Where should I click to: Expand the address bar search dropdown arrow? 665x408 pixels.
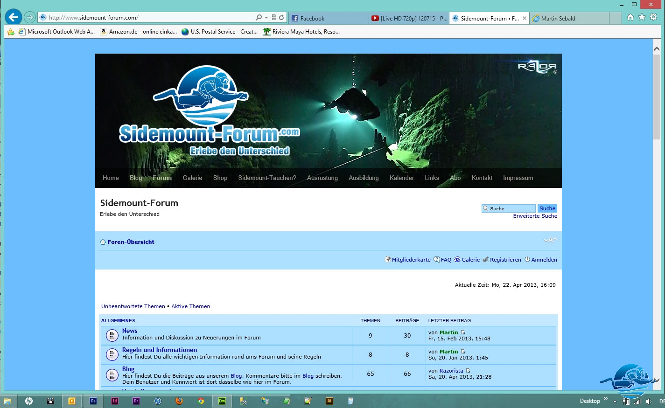[x=266, y=18]
